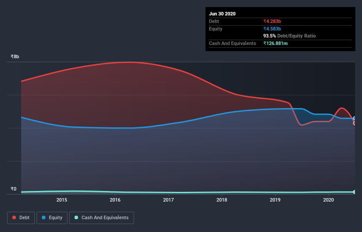The height and width of the screenshot is (232, 362).
Task: Toggle the Debt series legend button
Action: click(x=21, y=218)
